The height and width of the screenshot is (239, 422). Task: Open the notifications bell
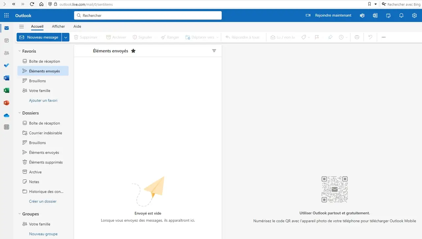point(401,15)
